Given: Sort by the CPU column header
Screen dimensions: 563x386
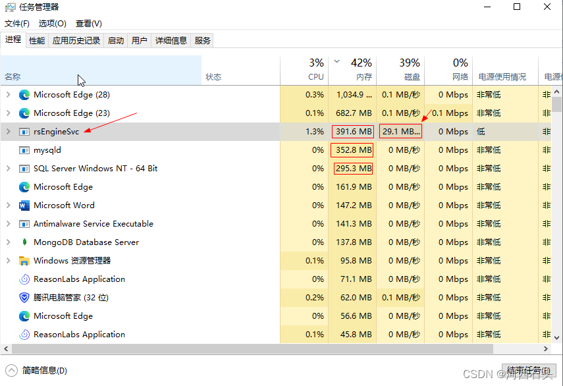Looking at the screenshot, I should (304, 70).
